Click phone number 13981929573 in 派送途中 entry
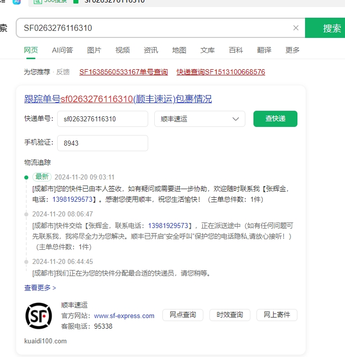The height and width of the screenshot is (357, 345). (168, 226)
